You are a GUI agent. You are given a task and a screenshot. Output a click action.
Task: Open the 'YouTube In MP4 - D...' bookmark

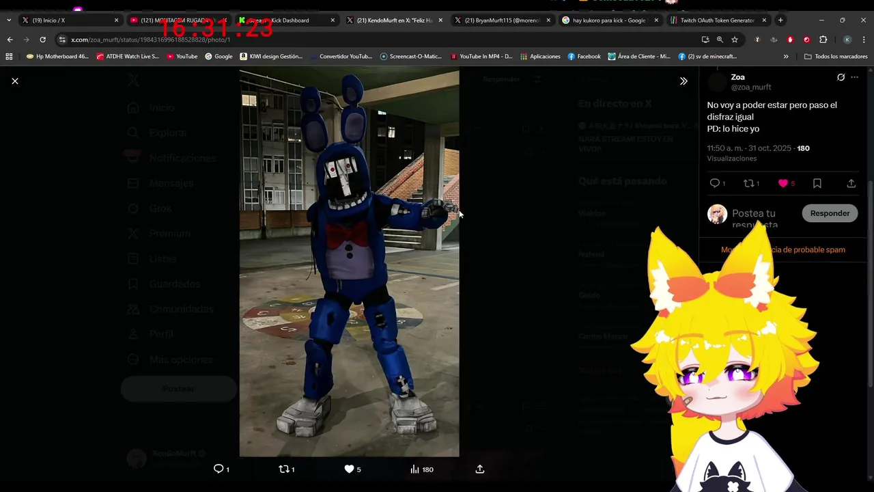tap(481, 57)
